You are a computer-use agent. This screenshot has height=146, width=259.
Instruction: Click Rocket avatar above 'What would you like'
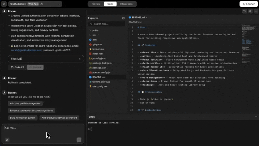click(x=5, y=92)
